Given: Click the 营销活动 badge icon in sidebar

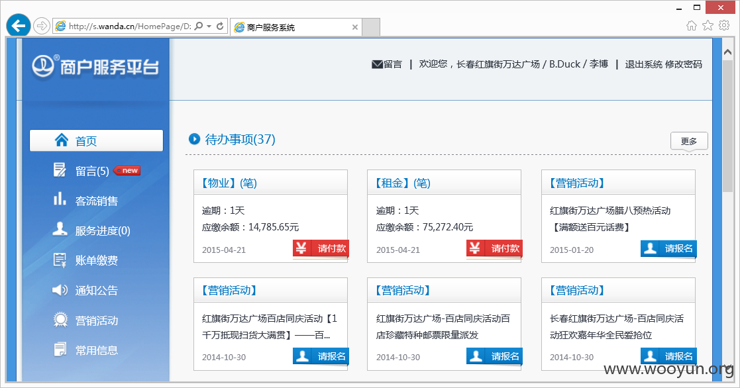Looking at the screenshot, I should point(60,320).
